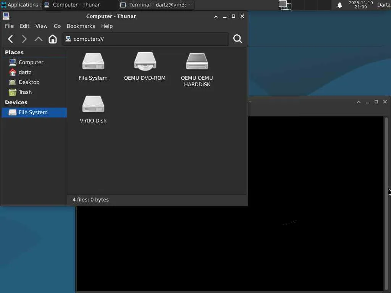Open Computer in the Places sidebar
This screenshot has height=293, width=391.
tap(31, 62)
